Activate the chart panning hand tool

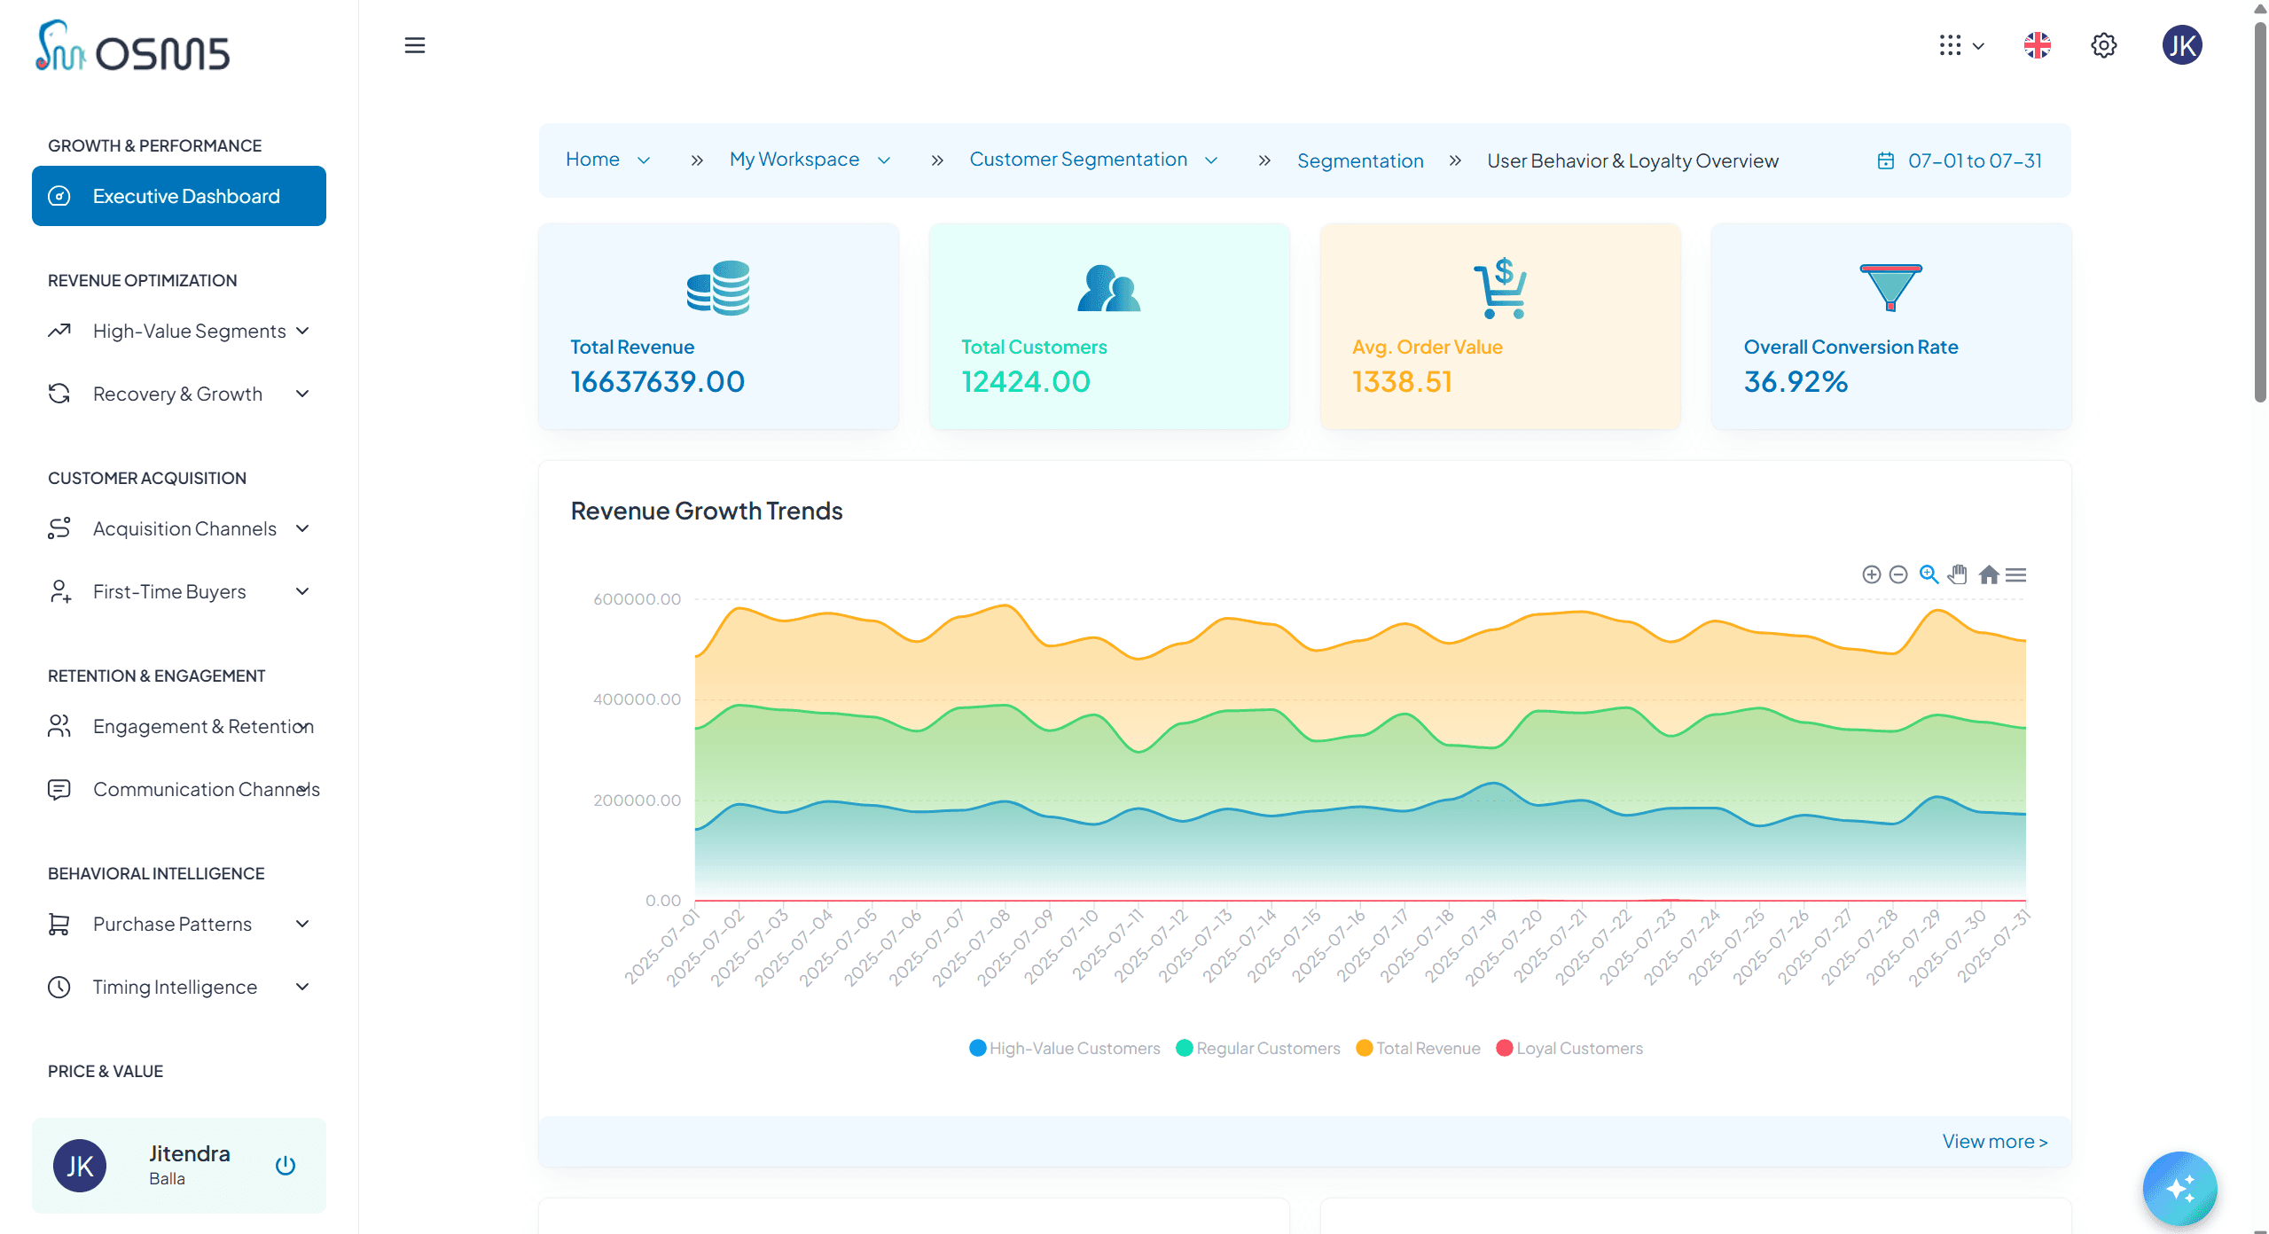(1958, 574)
